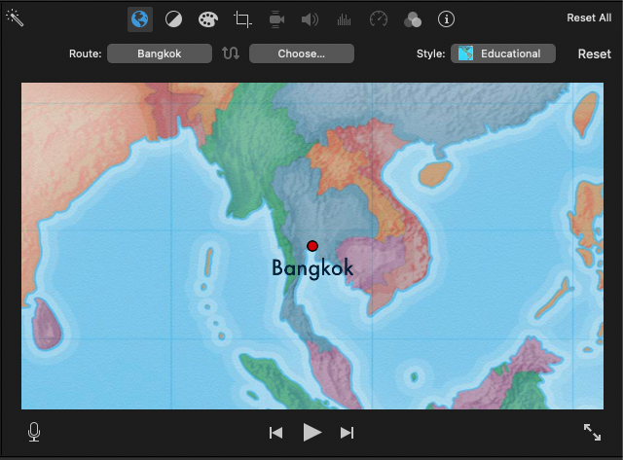Click the magic wand auto-enhance icon
Screen dimensions: 623x460
pos(16,18)
